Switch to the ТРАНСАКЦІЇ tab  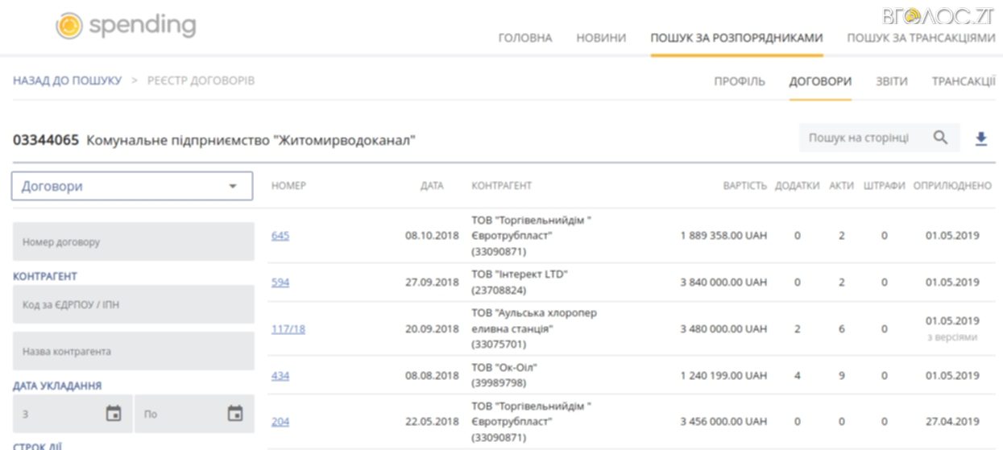963,81
